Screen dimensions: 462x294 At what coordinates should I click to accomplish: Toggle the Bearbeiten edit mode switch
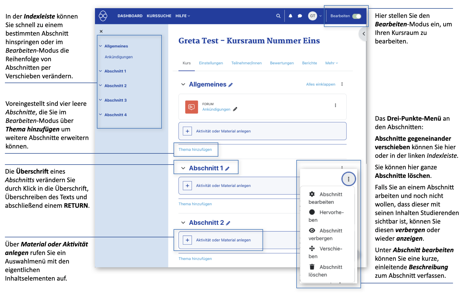coord(356,16)
